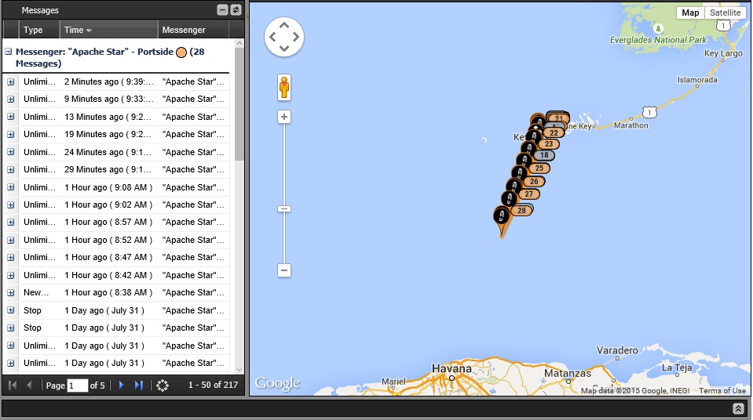Image resolution: width=753 pixels, height=420 pixels.
Task: Click the map zoom in plus button
Action: click(284, 117)
